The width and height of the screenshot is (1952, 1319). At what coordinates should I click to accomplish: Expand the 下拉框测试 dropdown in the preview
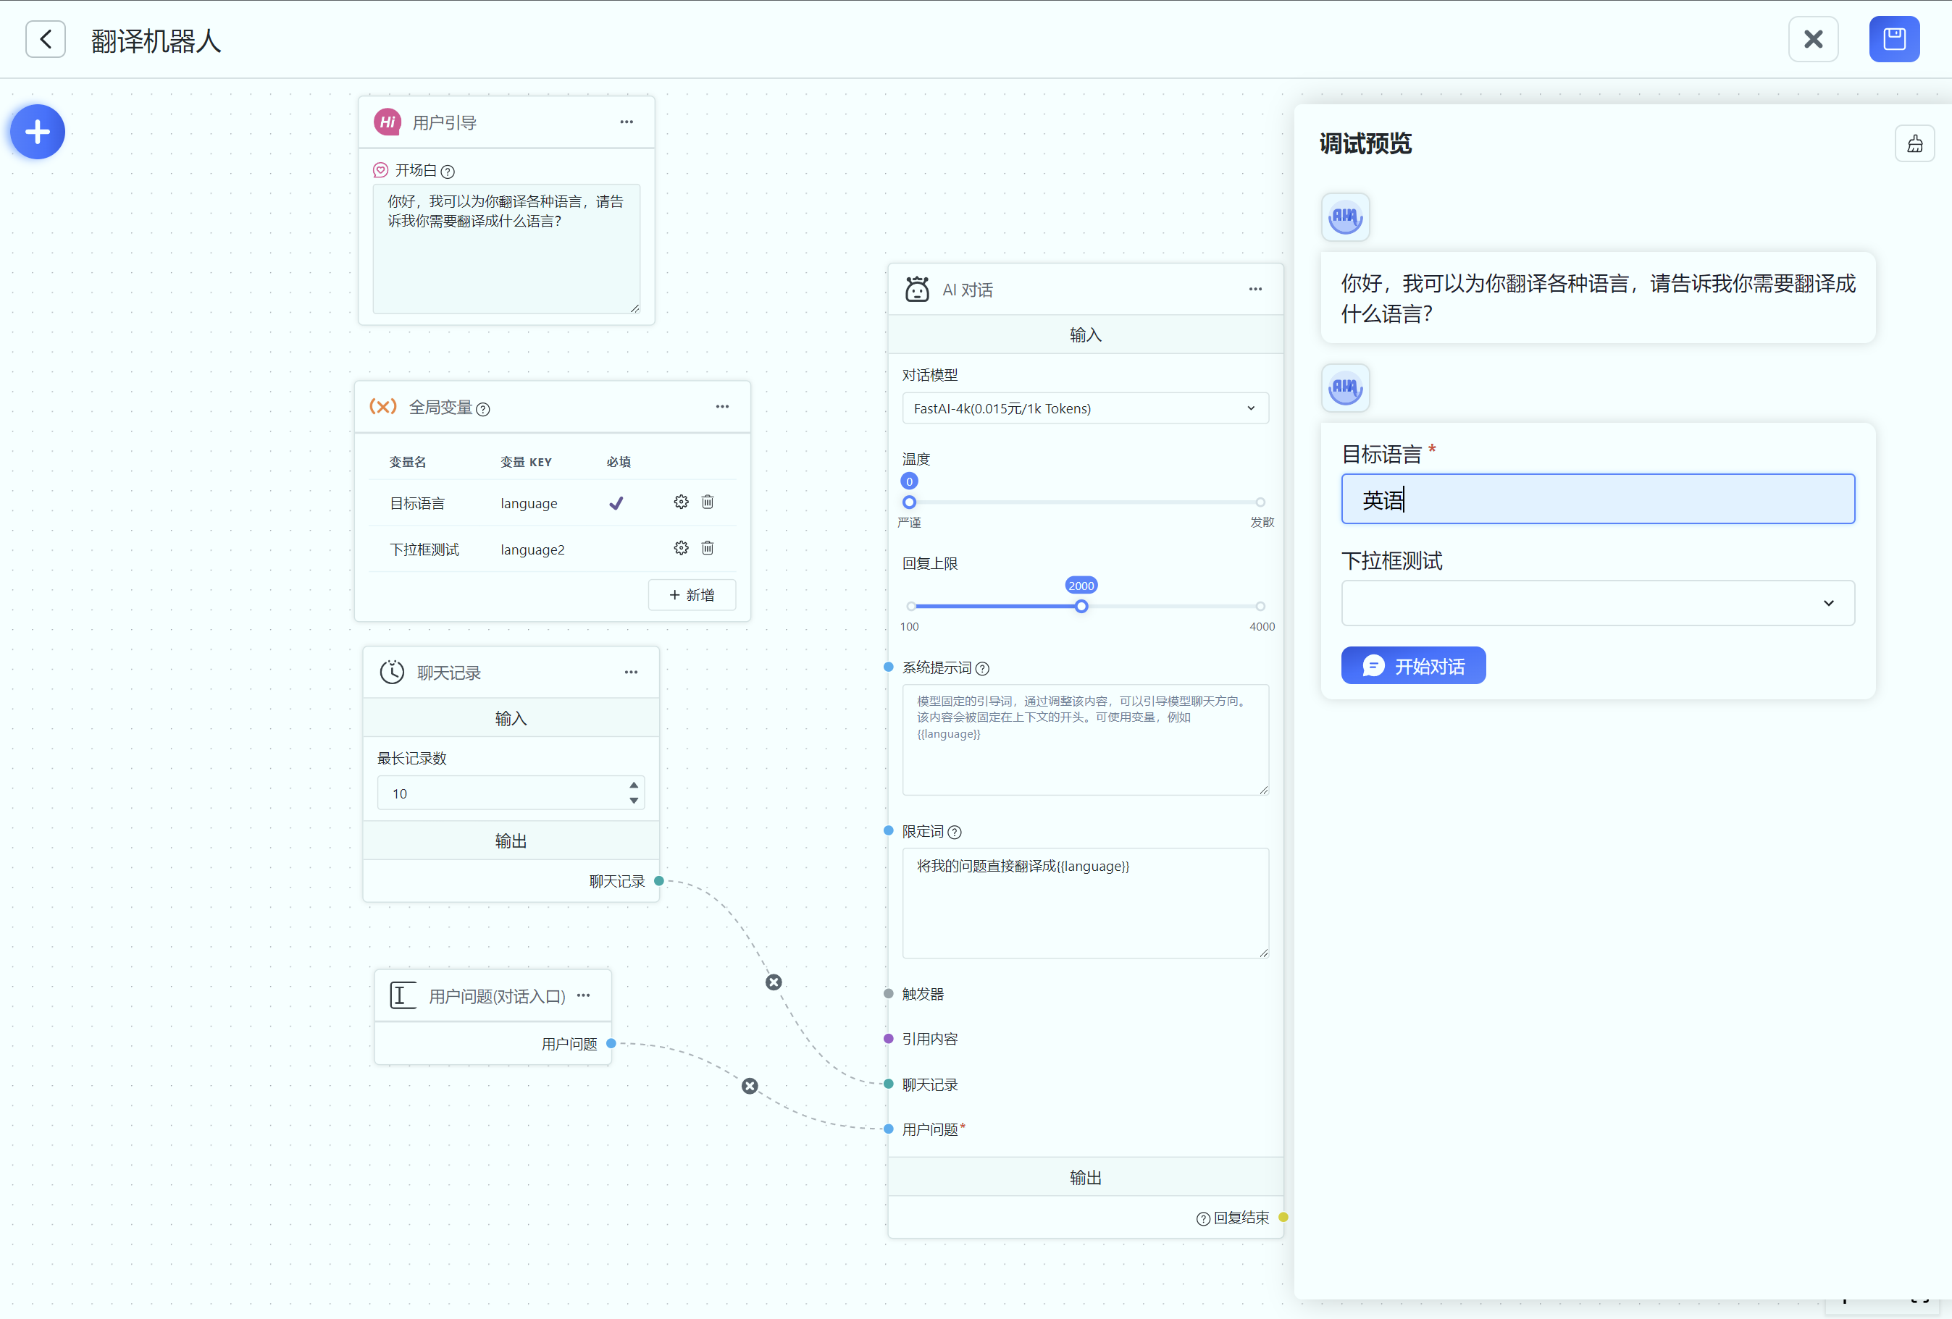click(x=1596, y=603)
